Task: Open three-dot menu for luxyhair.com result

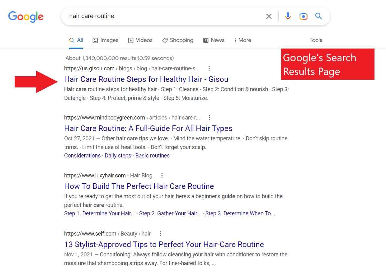Action: tap(162, 175)
